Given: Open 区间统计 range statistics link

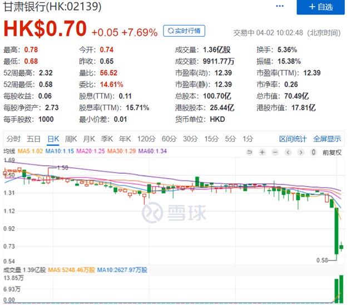Looking at the screenshot, I should [x=293, y=139].
